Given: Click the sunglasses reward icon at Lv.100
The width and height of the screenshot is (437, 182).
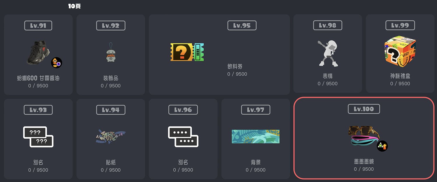Looking at the screenshot, I should tap(364, 135).
